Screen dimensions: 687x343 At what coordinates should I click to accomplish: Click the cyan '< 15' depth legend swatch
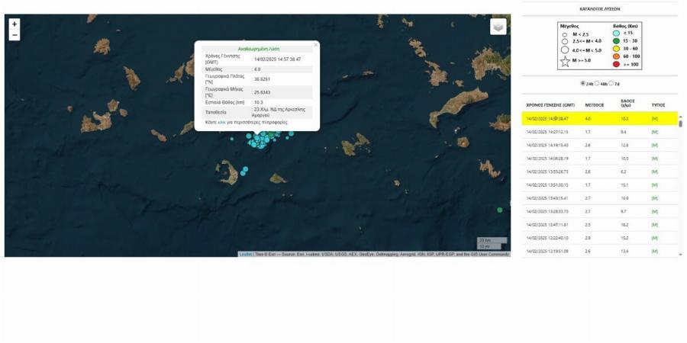tap(616, 34)
